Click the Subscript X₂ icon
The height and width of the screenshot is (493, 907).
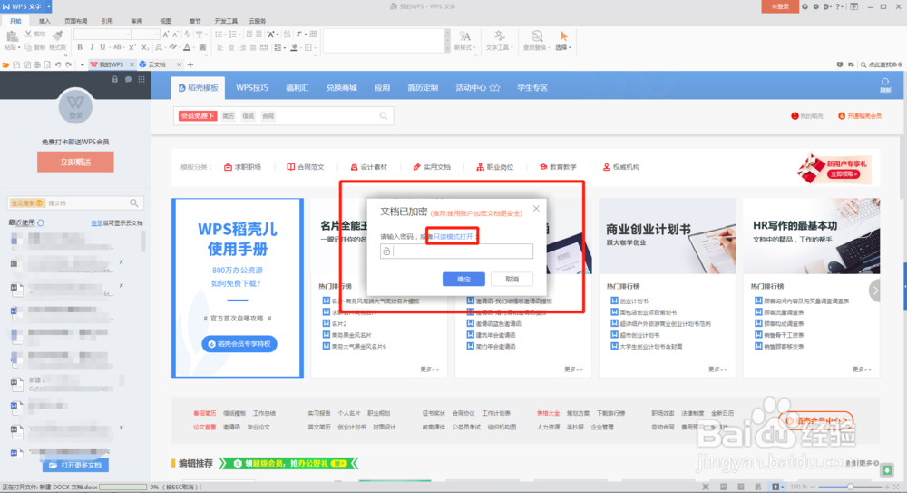coord(144,47)
